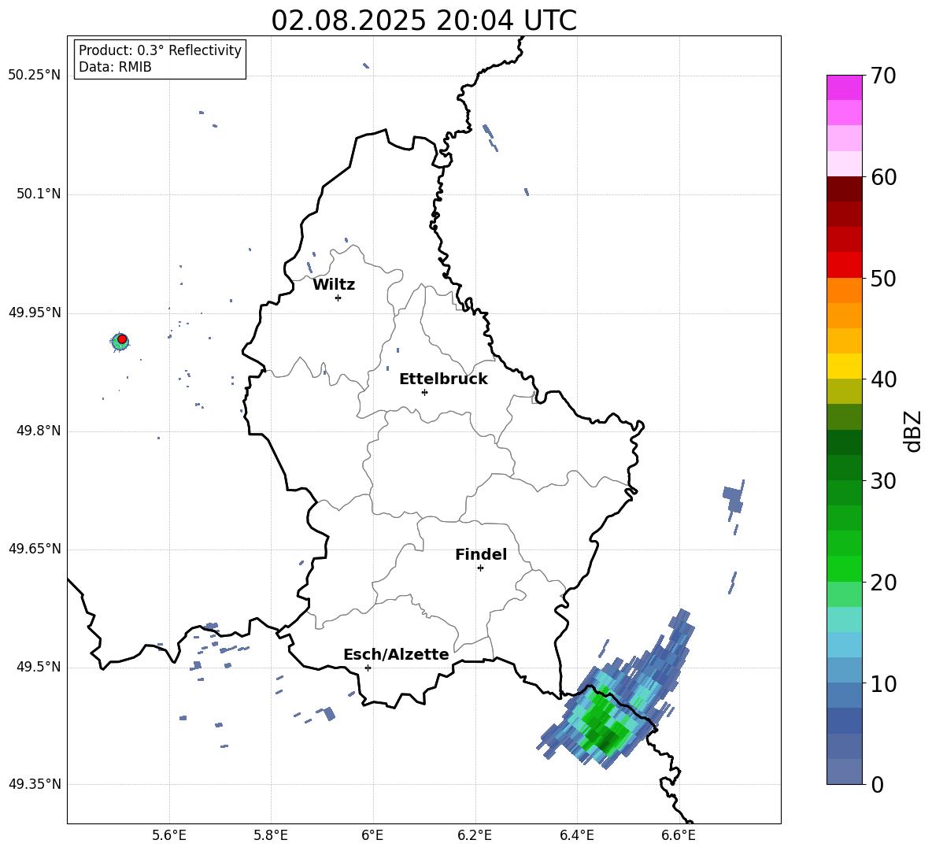This screenshot has height=851, width=932.
Task: Pick the magenta swatch near 70 dBZ
Action: point(844,88)
